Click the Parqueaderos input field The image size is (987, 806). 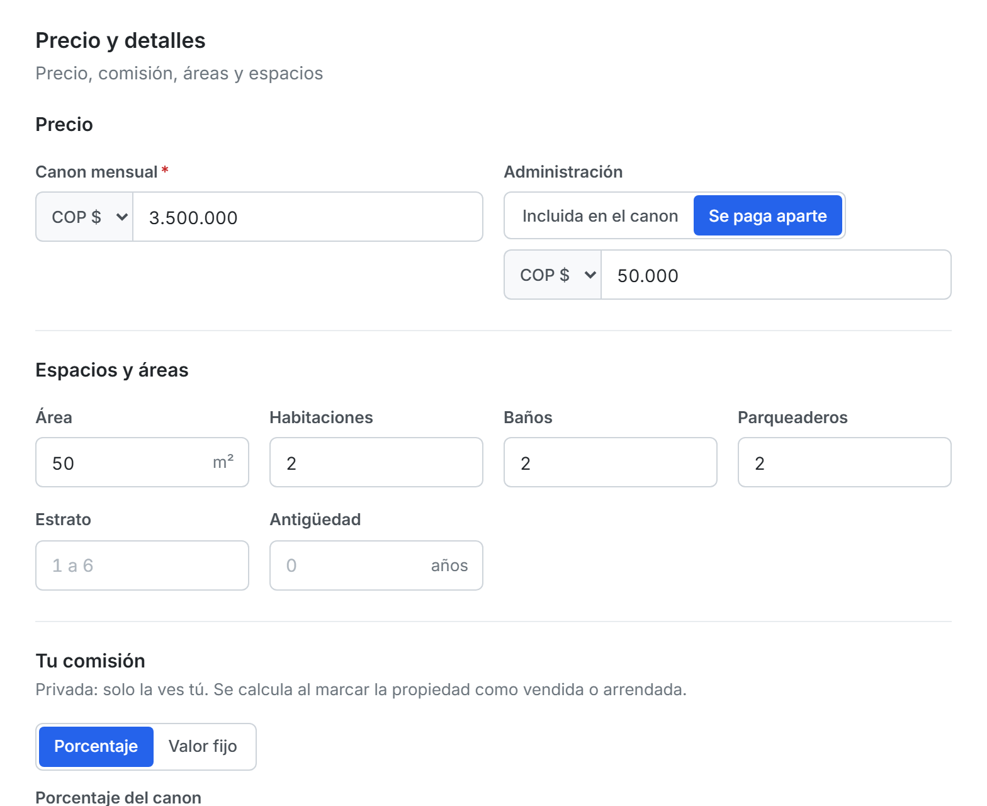pos(845,462)
